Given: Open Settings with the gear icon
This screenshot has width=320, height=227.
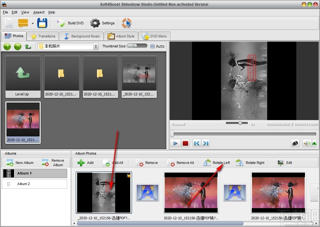Looking at the screenshot, I should (x=95, y=23).
